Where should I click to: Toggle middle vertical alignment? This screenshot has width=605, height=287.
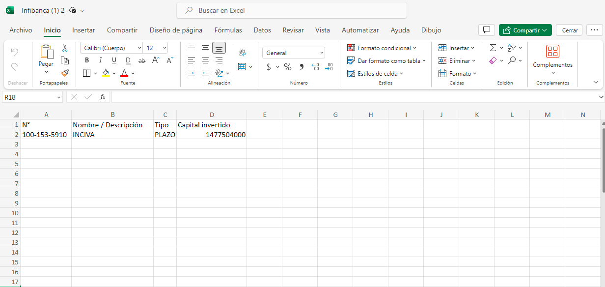point(205,48)
